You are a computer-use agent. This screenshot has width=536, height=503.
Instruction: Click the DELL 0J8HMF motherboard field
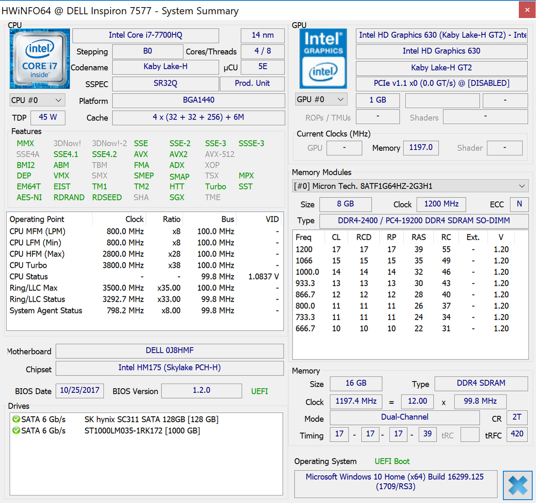point(170,351)
